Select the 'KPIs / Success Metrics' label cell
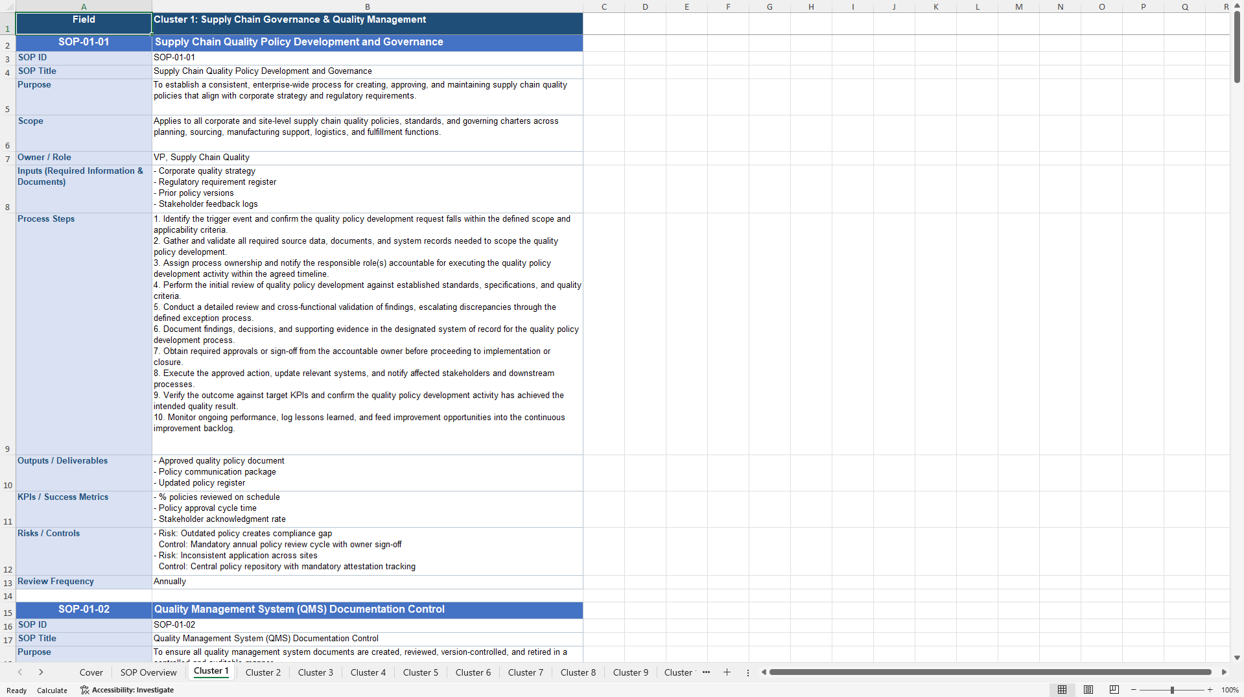The image size is (1244, 697). pyautogui.click(x=84, y=509)
